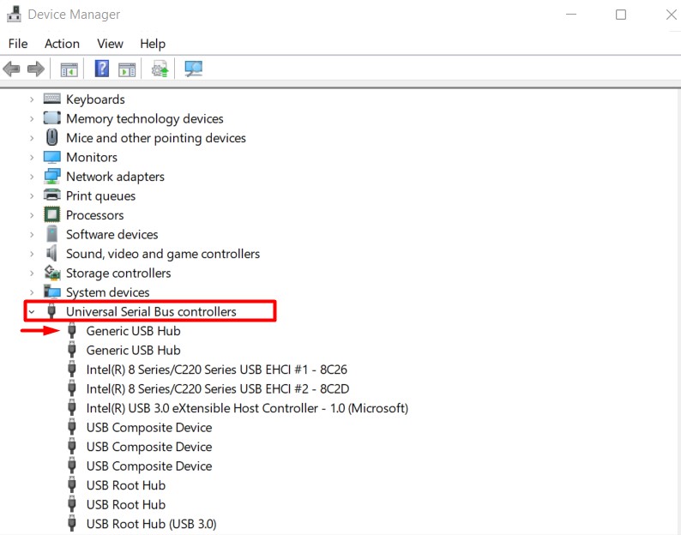Click the Device Manager title bar icon

tap(14, 15)
